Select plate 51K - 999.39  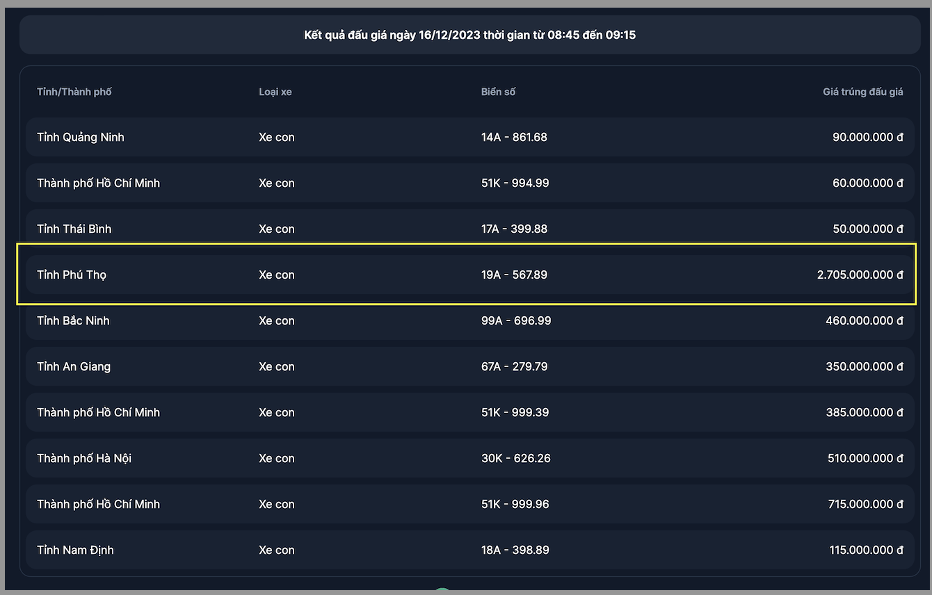[x=515, y=412]
